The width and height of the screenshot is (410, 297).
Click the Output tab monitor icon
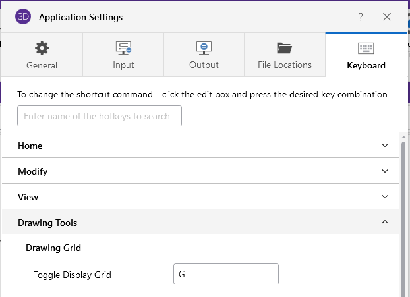click(204, 47)
